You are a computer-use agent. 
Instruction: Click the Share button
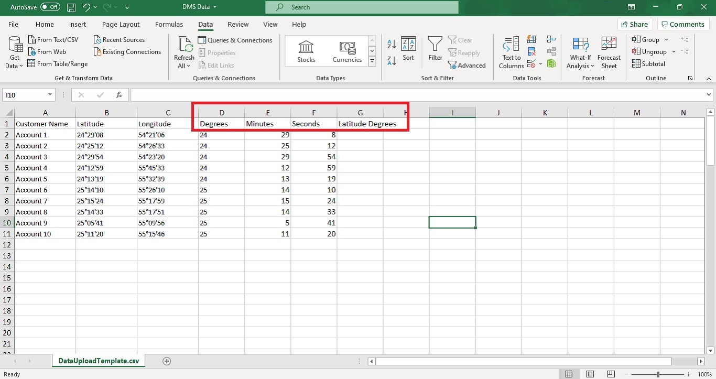635,24
